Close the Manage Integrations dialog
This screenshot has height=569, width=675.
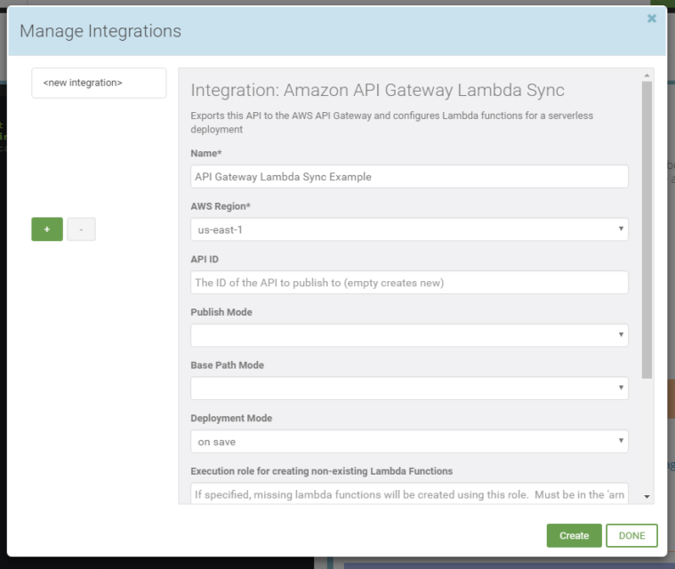tap(652, 19)
